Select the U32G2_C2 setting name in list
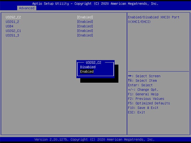The width and height of the screenshot is (191, 143). [x=13, y=17]
